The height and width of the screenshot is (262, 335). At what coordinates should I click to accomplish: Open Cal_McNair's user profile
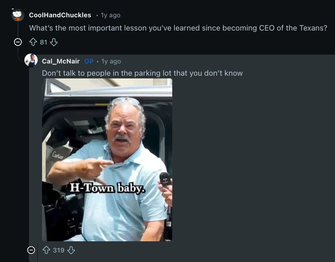coord(61,61)
